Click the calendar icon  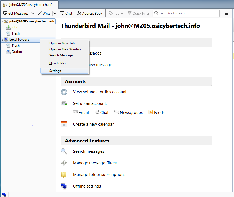[x=64, y=124]
